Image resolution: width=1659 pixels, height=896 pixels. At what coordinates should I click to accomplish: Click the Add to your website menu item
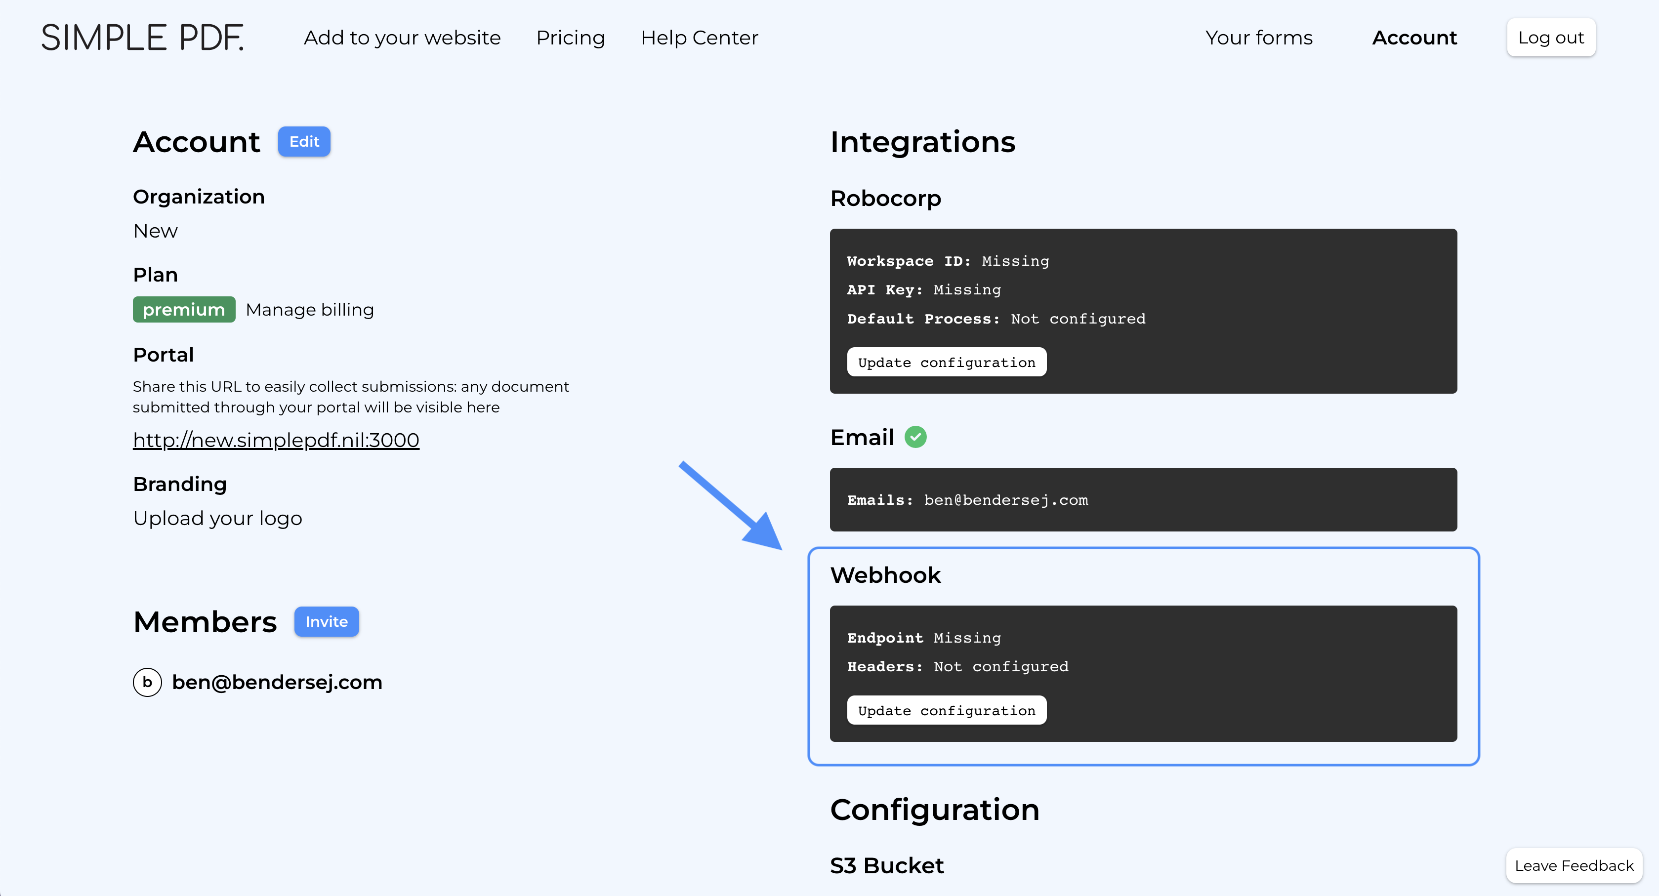404,38
